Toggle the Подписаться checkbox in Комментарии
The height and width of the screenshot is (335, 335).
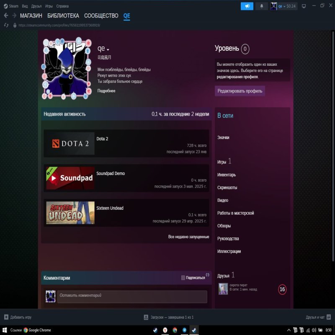(183, 277)
